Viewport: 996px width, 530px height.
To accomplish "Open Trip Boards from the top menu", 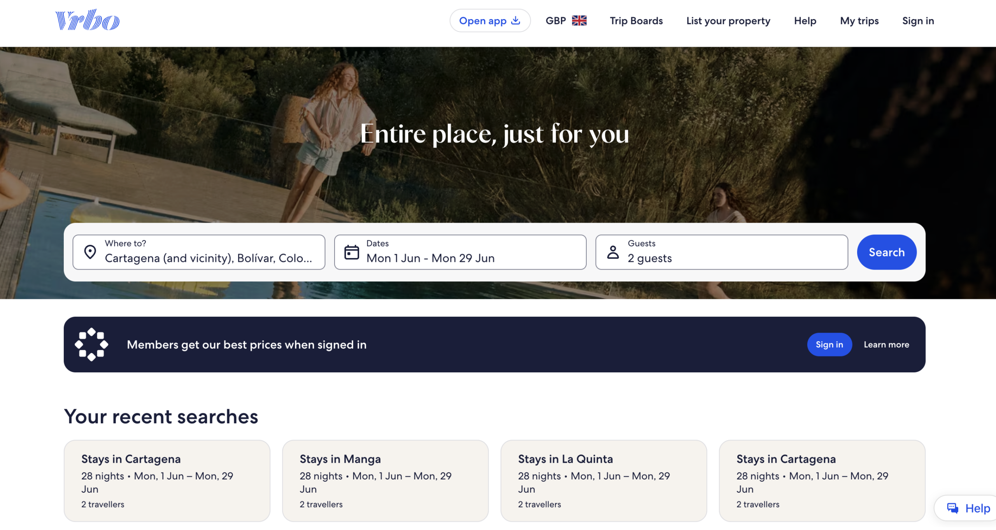I will 636,21.
